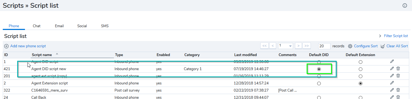Click the Default DID column header
Image resolution: width=412 pixels, height=99 pixels.
(319, 55)
